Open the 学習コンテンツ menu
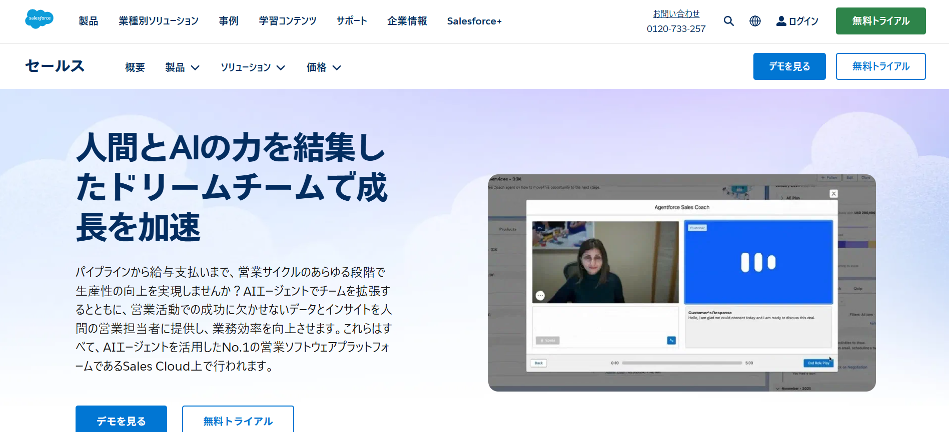The height and width of the screenshot is (432, 949). [288, 21]
